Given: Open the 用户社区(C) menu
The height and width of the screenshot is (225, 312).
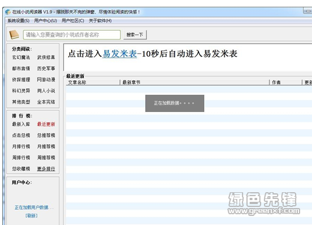Looking at the screenshot, I should coord(73,21).
